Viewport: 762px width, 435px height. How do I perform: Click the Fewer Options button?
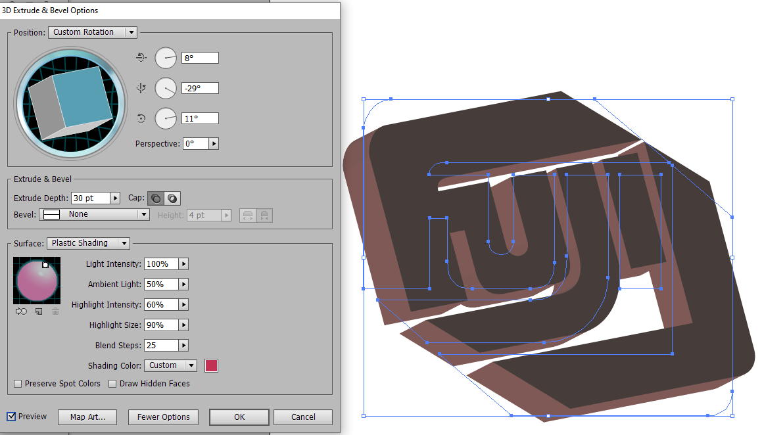tap(164, 417)
